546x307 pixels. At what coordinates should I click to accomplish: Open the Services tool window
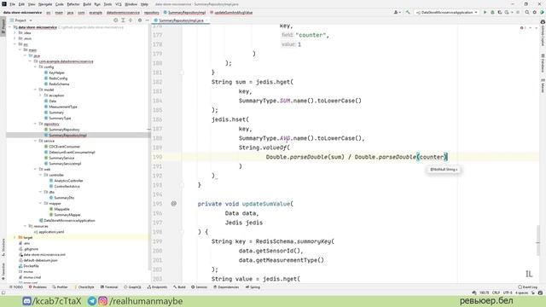click(x=199, y=287)
